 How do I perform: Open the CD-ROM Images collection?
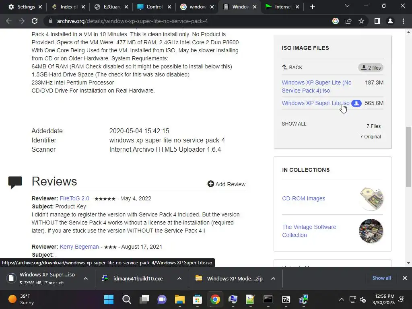click(x=303, y=198)
